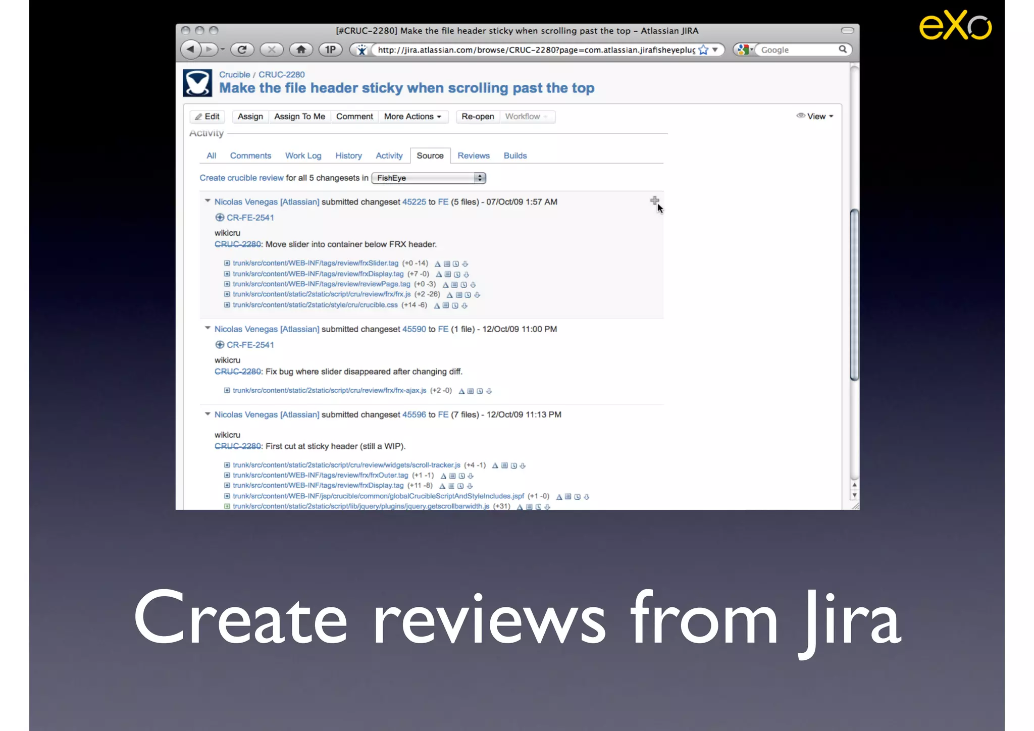The height and width of the screenshot is (731, 1034).
Task: Follow the Create crucible review link
Action: (x=241, y=178)
